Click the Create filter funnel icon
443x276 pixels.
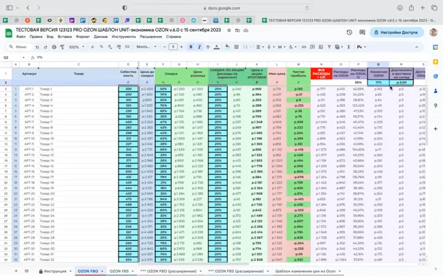[329, 47]
